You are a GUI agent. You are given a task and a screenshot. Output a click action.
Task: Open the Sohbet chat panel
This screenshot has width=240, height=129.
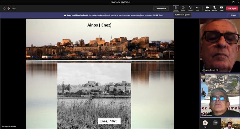(183, 8)
